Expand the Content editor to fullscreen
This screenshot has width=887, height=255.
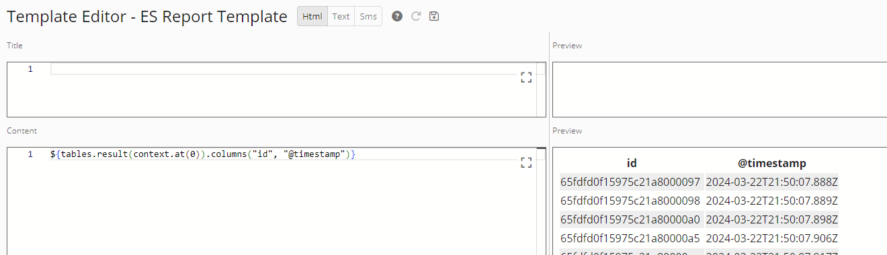point(526,162)
